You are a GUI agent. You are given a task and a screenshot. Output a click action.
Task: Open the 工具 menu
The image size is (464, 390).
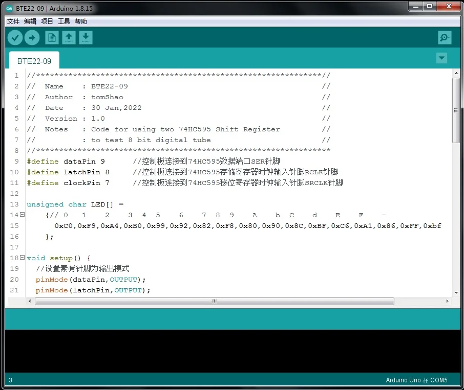pos(64,21)
